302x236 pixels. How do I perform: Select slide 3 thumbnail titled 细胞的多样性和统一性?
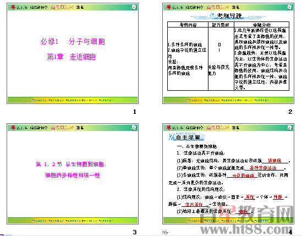(73, 174)
